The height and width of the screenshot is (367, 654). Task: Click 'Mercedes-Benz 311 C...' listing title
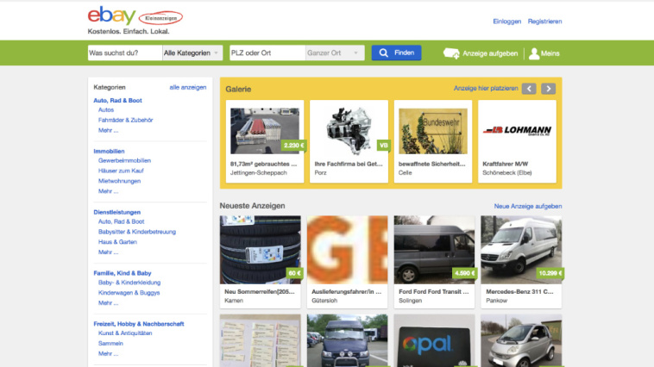pos(519,291)
